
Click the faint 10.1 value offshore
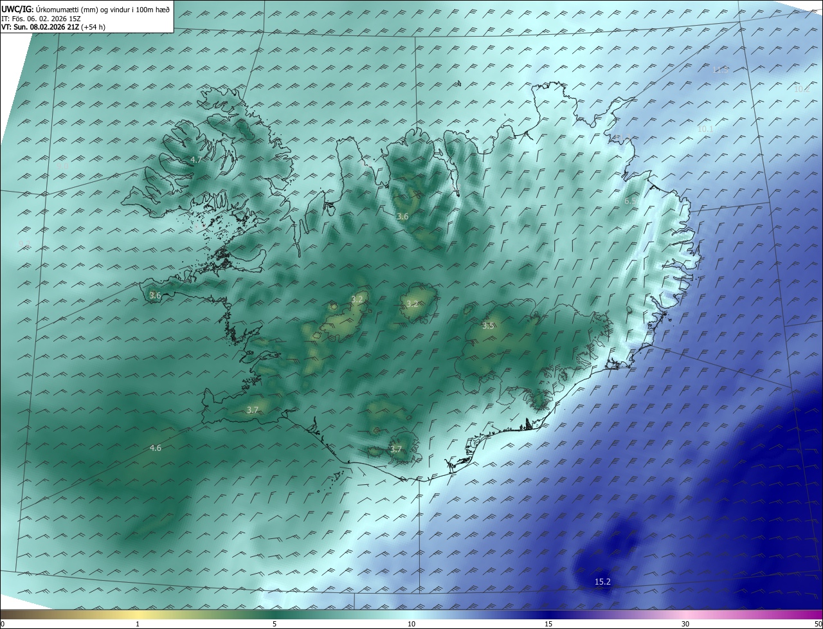[706, 129]
